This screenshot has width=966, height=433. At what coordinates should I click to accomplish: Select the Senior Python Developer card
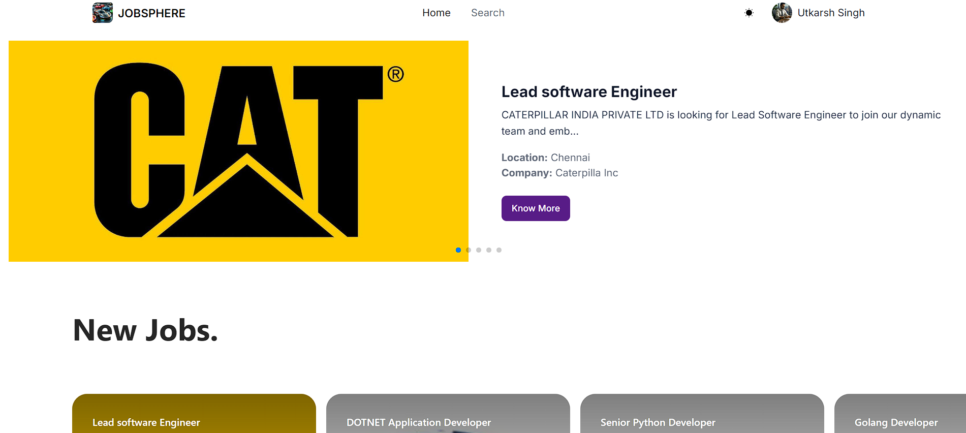(702, 414)
